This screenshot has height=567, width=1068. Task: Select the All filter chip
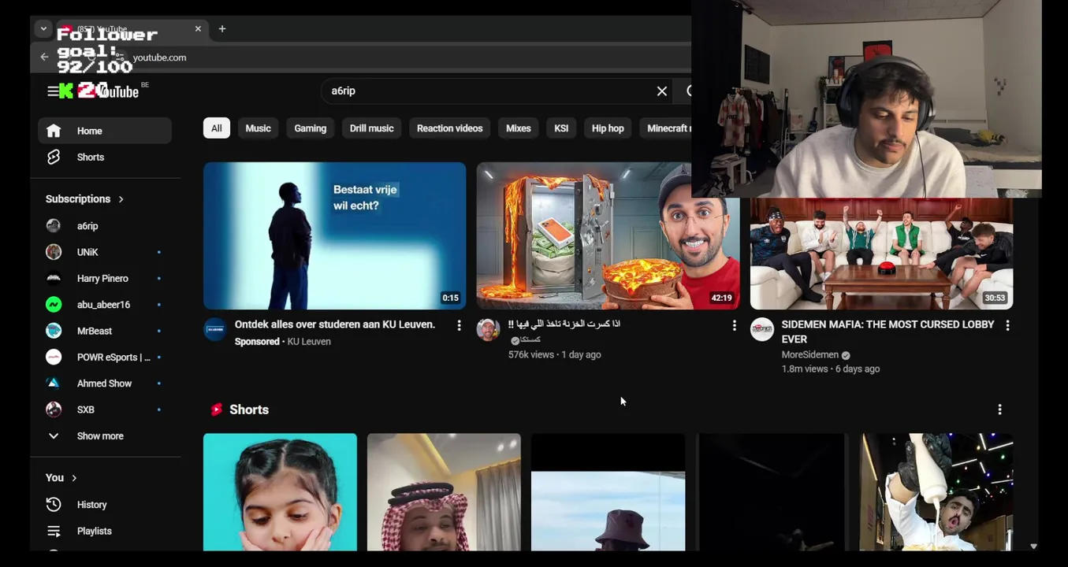point(217,128)
